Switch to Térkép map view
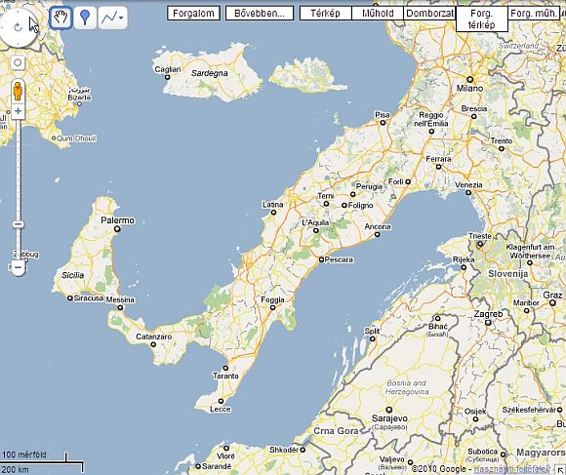Viewport: 566px width, 475px height. (325, 14)
